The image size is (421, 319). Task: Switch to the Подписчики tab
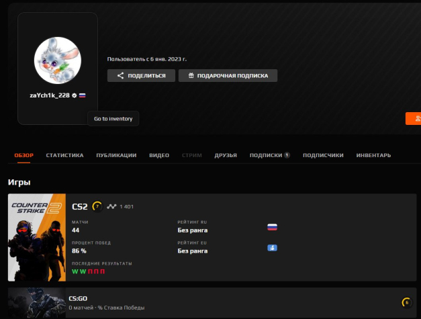(x=323, y=155)
